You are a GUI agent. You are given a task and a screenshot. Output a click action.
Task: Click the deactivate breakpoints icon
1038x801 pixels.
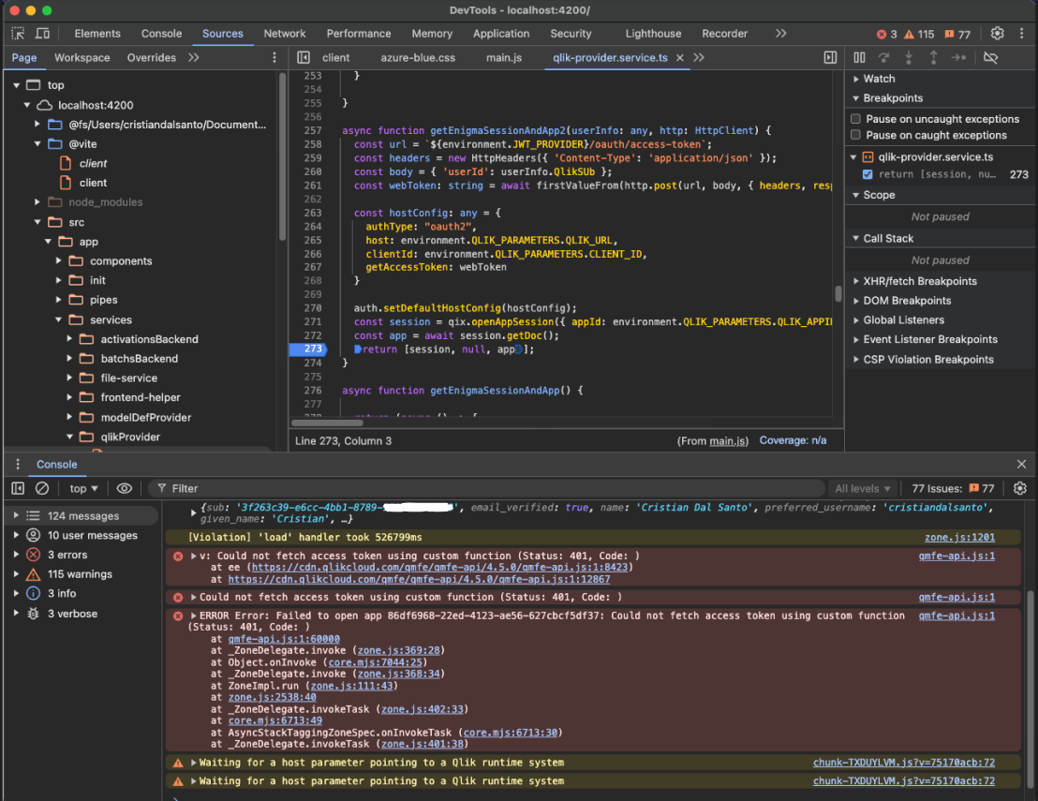point(990,58)
